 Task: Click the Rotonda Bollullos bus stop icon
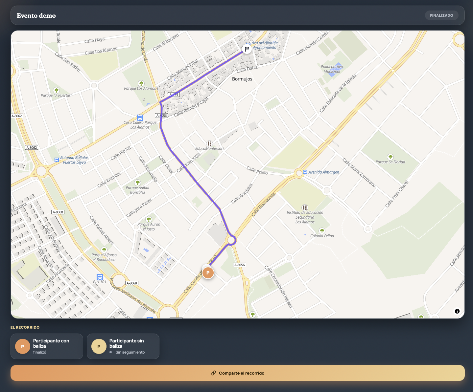coord(57,160)
